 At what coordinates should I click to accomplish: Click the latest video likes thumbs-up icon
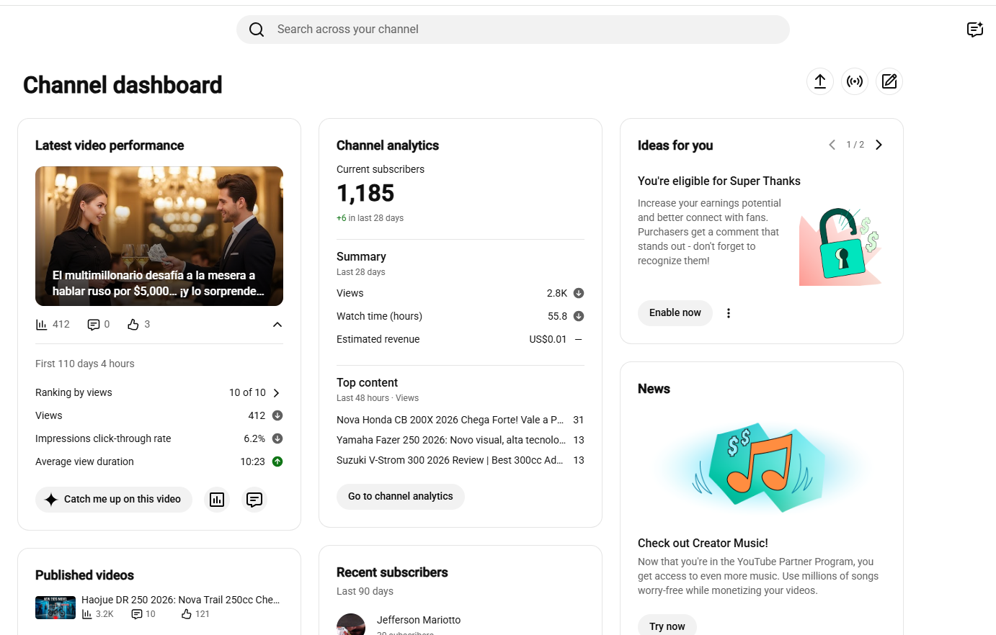133,325
